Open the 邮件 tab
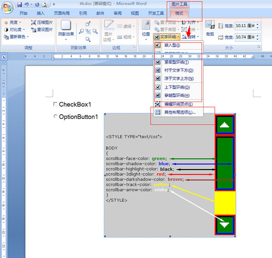 100,13
